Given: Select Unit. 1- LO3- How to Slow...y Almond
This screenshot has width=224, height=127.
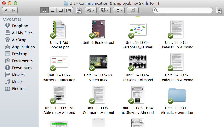Looking at the screenshot, I should pyautogui.click(x=137, y=95).
